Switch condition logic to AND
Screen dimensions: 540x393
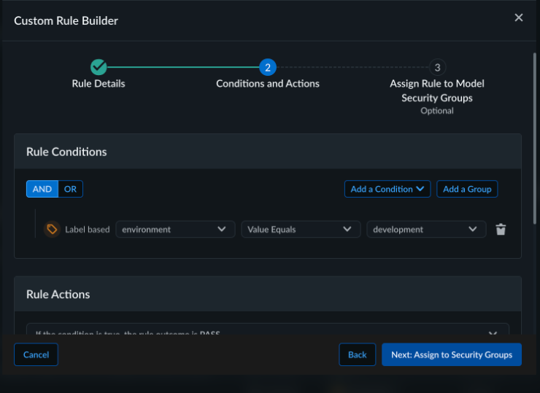pos(42,189)
